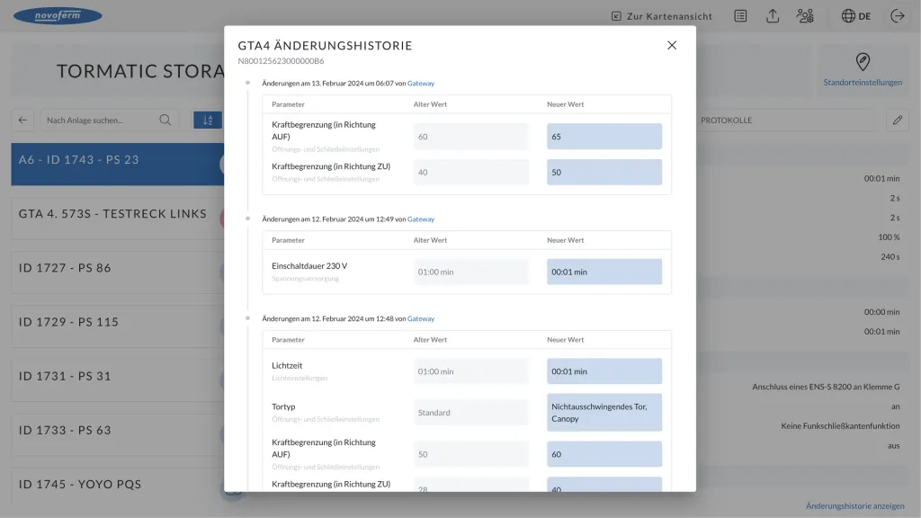Click new value 65 for Kraftbegrenzung AUF
The image size is (921, 518).
click(x=604, y=137)
